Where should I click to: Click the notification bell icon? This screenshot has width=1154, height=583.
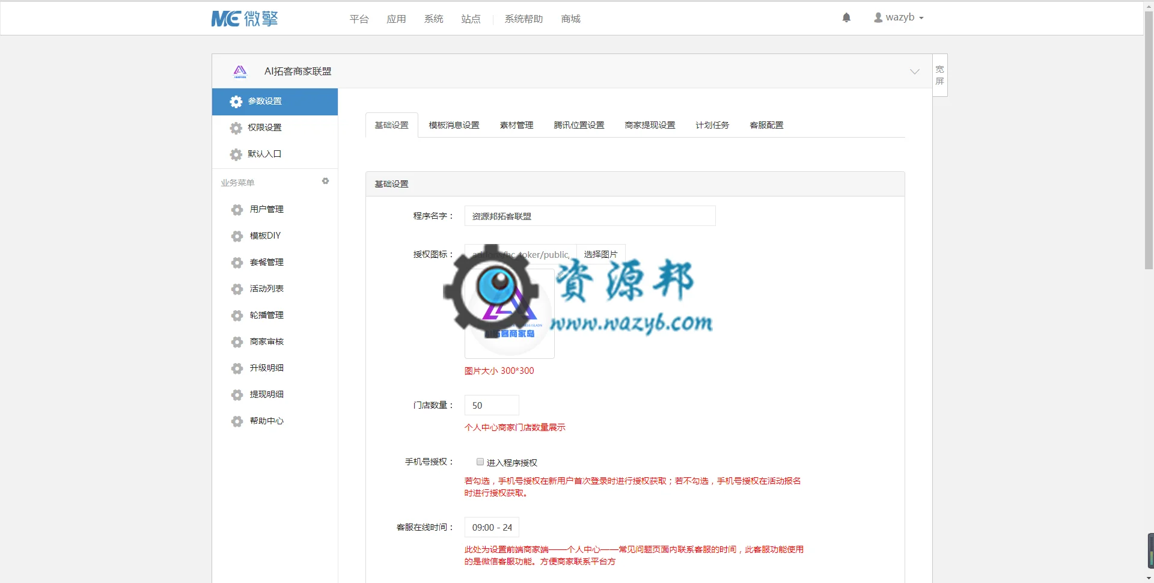846,17
